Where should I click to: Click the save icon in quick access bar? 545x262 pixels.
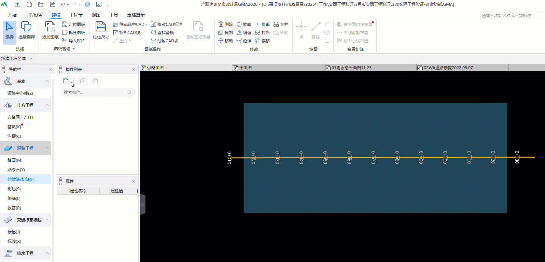(x=53, y=4)
